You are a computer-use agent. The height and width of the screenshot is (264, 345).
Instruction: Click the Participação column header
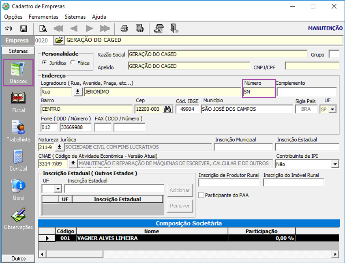261,231
